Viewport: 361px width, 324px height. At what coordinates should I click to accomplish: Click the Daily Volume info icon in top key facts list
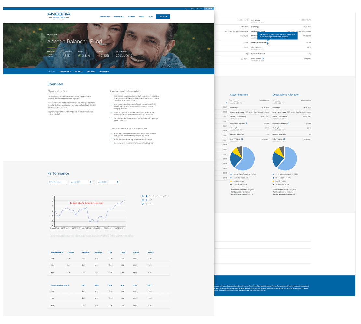click(263, 58)
